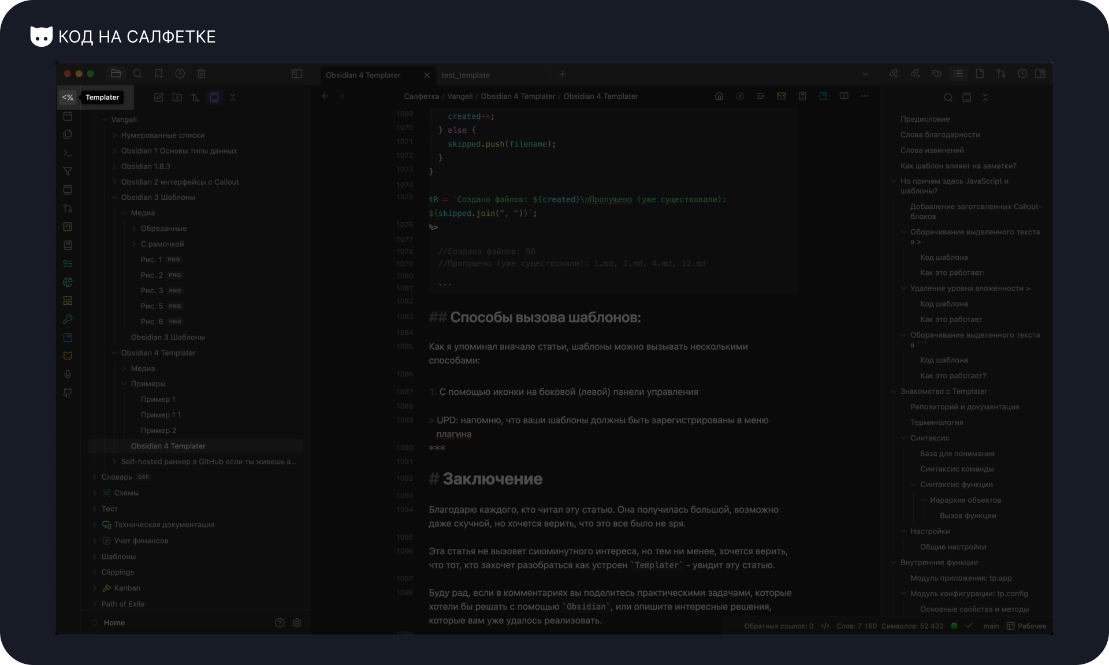
Task: Click the Templater ribbon icon
Action: point(68,98)
